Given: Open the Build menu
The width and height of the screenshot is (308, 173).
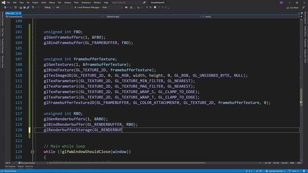Looking at the screenshot, I should pyautogui.click(x=44, y=2).
